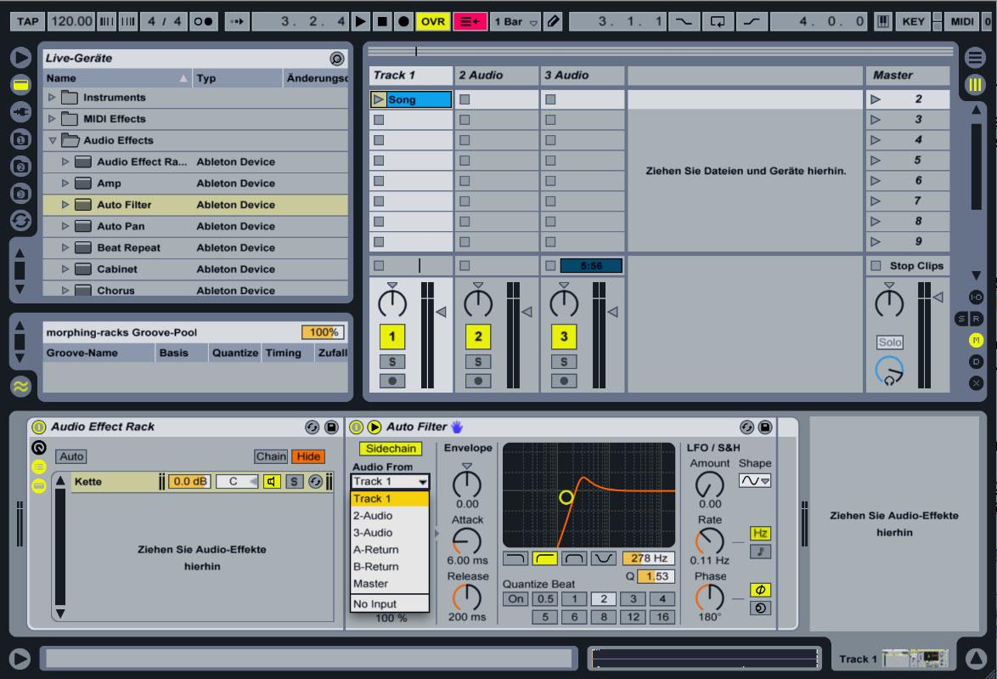The image size is (997, 679).
Task: Click the browser search magnifier icon
Action: [x=336, y=59]
